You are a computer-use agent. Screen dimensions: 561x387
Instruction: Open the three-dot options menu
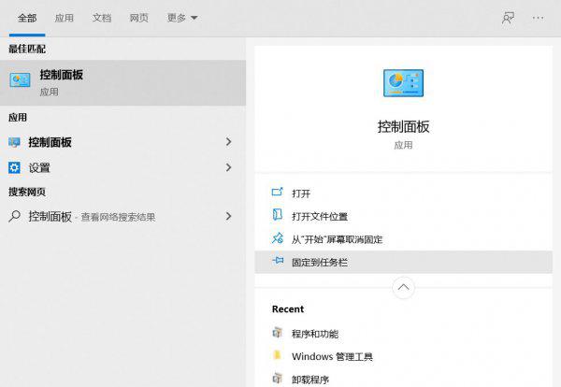click(x=538, y=18)
